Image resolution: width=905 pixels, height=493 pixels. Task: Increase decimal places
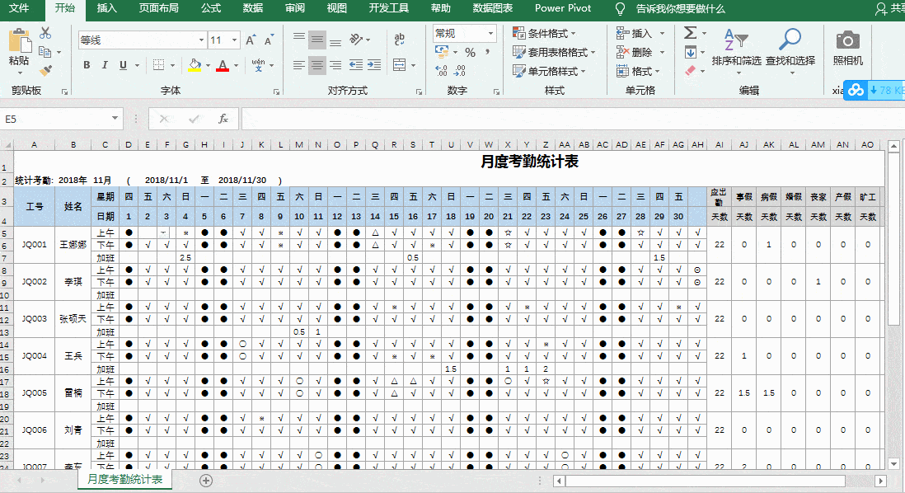click(442, 71)
